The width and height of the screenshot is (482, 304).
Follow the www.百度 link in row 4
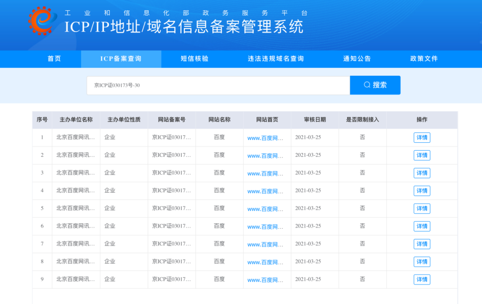click(265, 191)
